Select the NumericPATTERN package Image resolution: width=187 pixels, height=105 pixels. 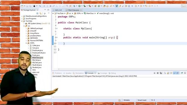coord(37,41)
